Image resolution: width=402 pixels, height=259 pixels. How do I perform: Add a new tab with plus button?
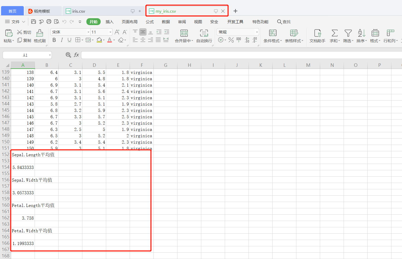[235, 11]
